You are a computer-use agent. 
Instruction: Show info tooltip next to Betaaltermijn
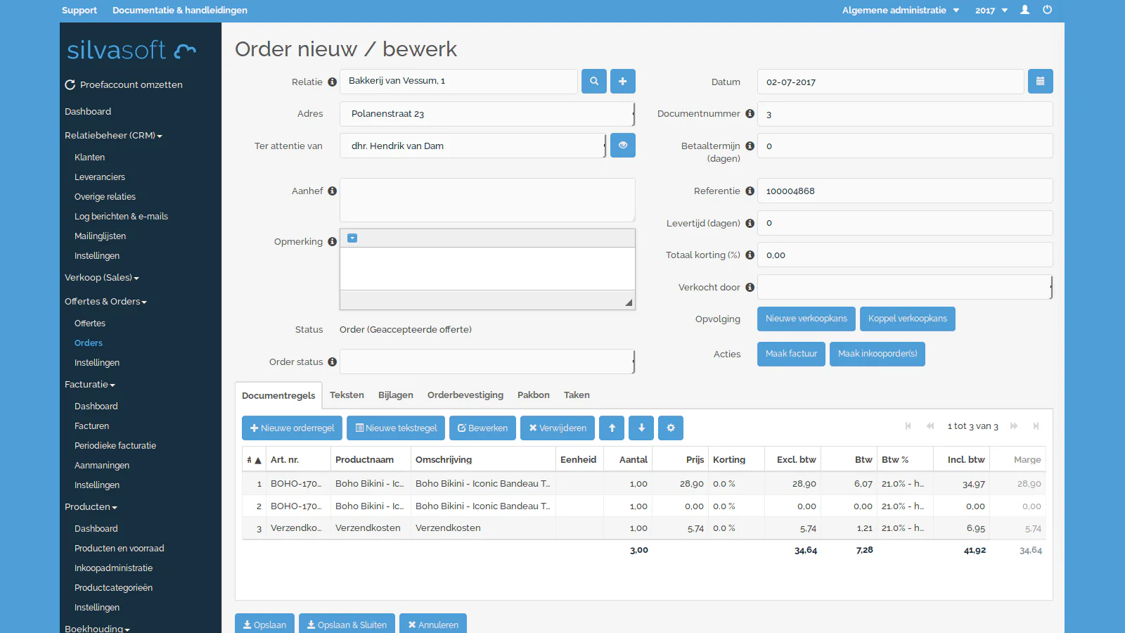[750, 146]
